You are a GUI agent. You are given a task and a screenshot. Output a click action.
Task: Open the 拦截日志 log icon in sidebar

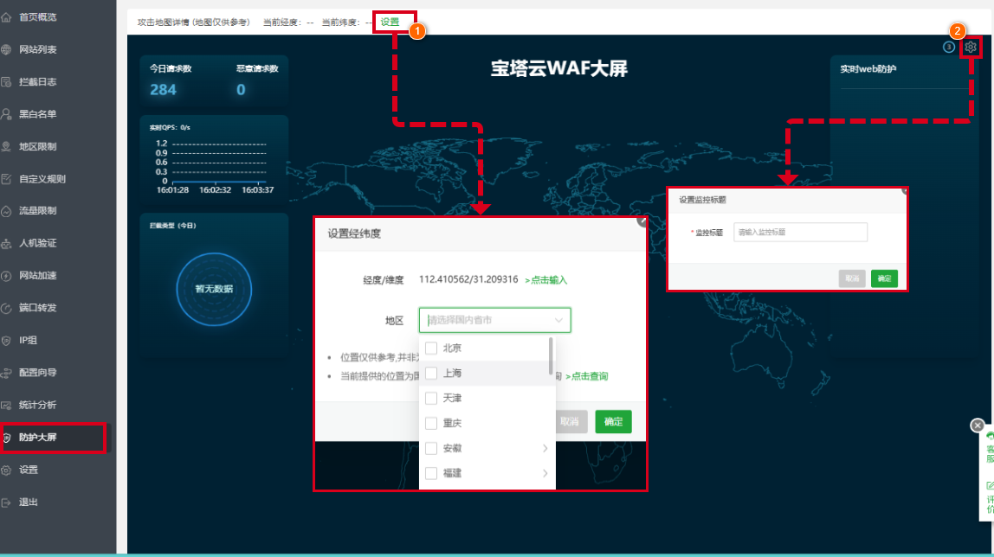point(6,81)
